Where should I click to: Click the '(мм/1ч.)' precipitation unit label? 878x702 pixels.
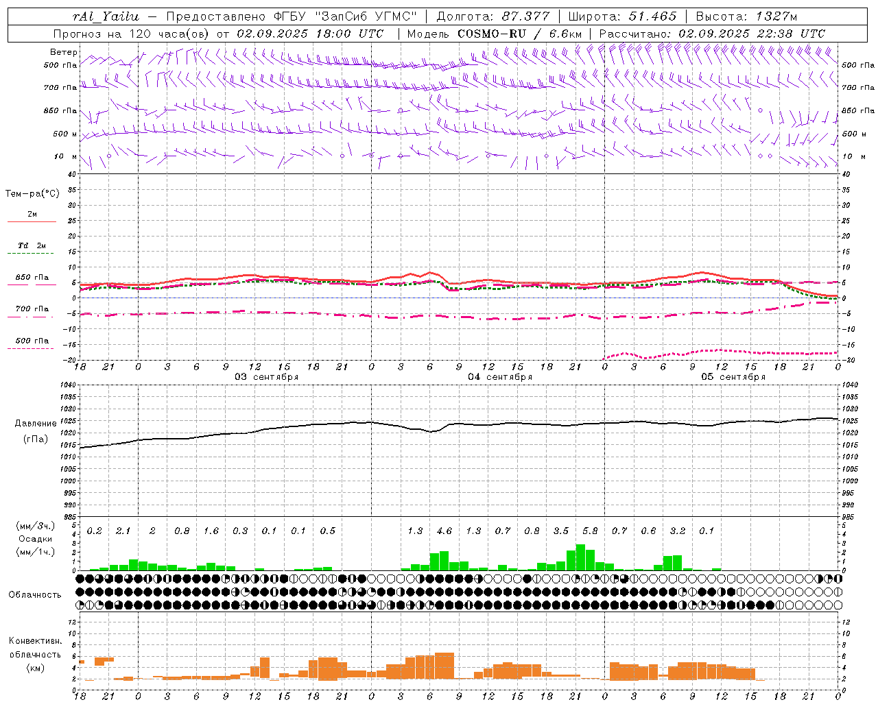coord(35,552)
